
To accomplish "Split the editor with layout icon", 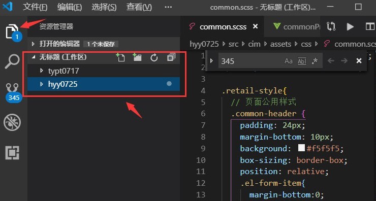I will coord(370,26).
